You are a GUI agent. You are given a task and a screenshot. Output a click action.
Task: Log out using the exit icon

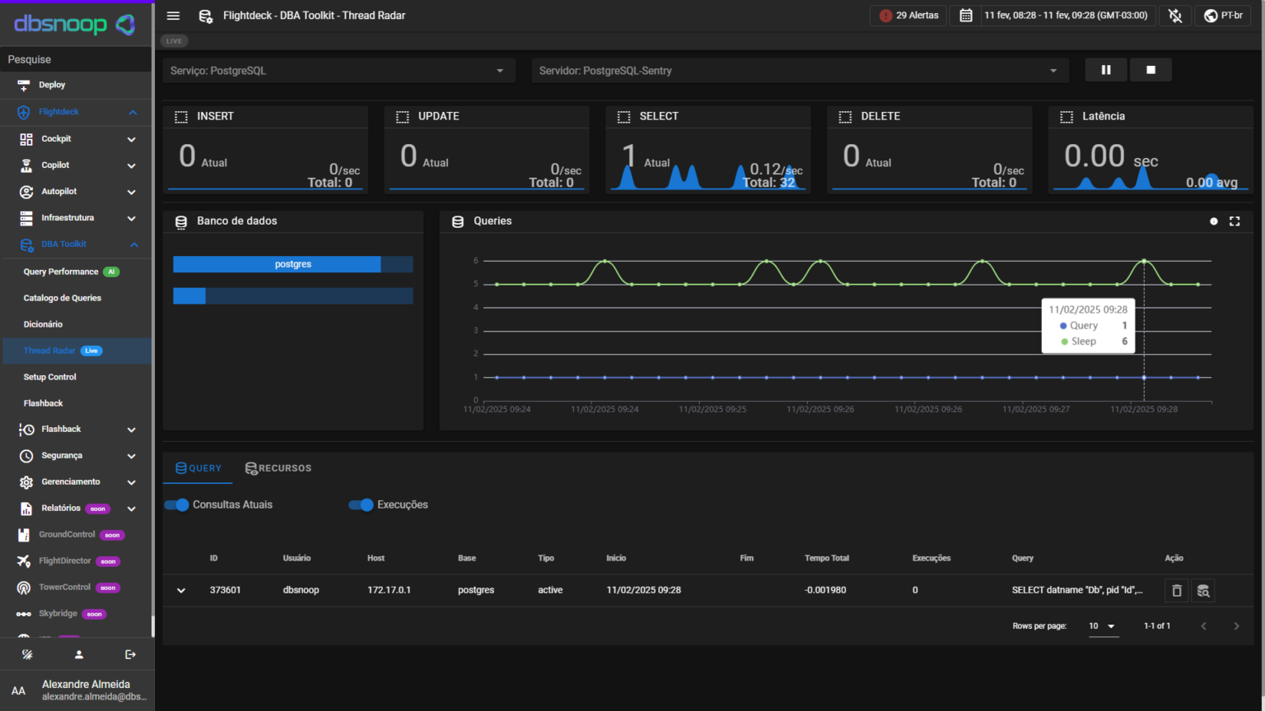tap(130, 655)
